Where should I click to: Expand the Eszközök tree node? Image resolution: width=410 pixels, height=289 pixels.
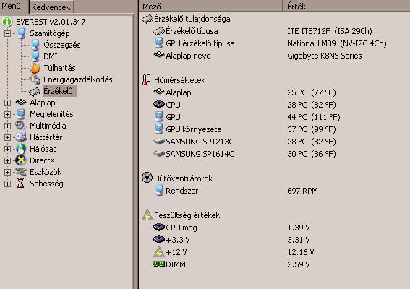[7, 172]
